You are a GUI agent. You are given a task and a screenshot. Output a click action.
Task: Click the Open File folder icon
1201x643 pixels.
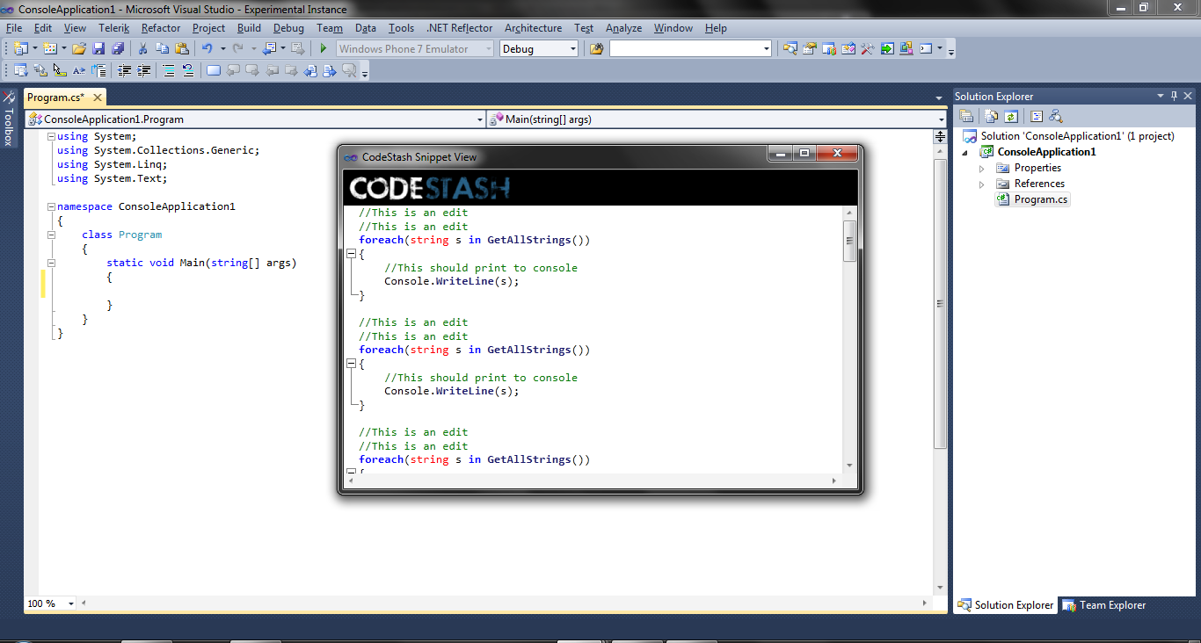(x=79, y=49)
